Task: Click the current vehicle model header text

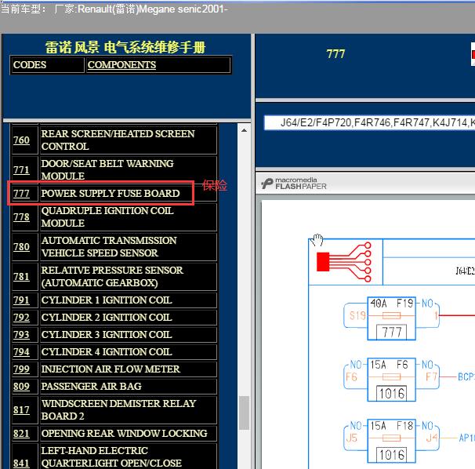Action: (x=114, y=9)
